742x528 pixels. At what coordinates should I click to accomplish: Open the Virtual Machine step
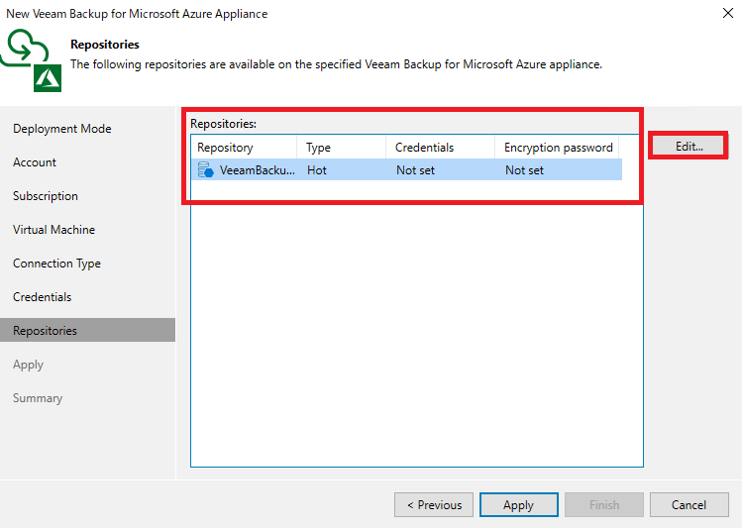pos(53,230)
